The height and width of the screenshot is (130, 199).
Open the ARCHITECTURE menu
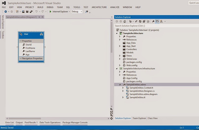pos(99,7)
